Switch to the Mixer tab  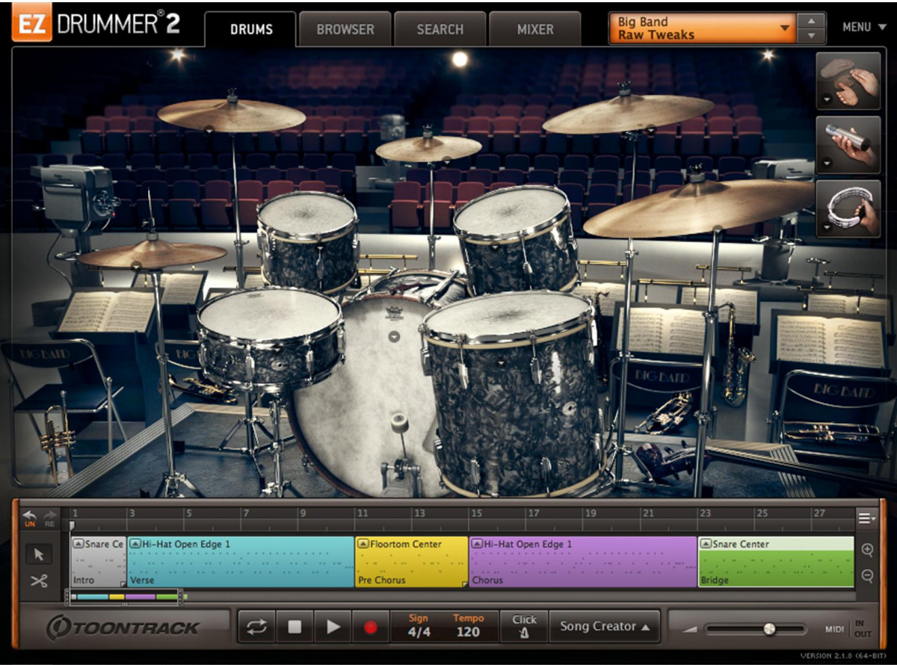(x=535, y=28)
